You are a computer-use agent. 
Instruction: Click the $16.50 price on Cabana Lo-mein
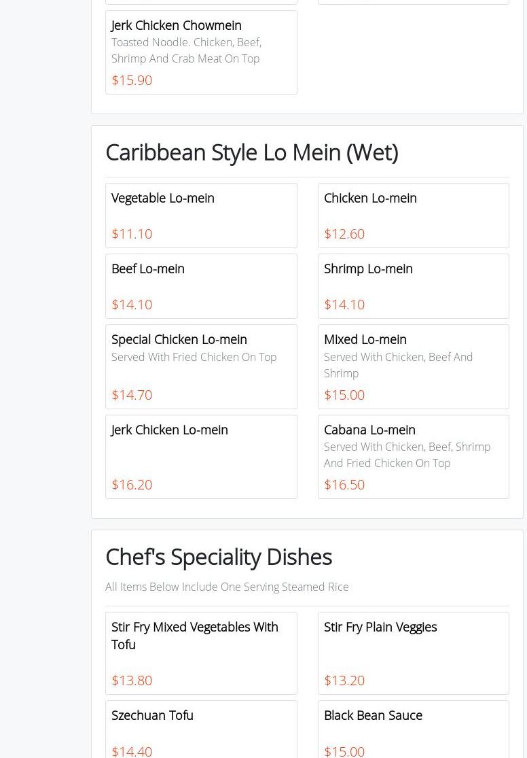tap(344, 485)
